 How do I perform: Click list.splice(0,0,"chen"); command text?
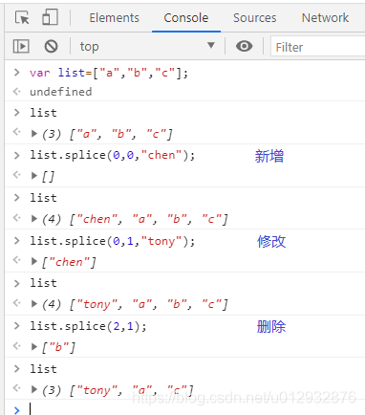pyautogui.click(x=112, y=155)
